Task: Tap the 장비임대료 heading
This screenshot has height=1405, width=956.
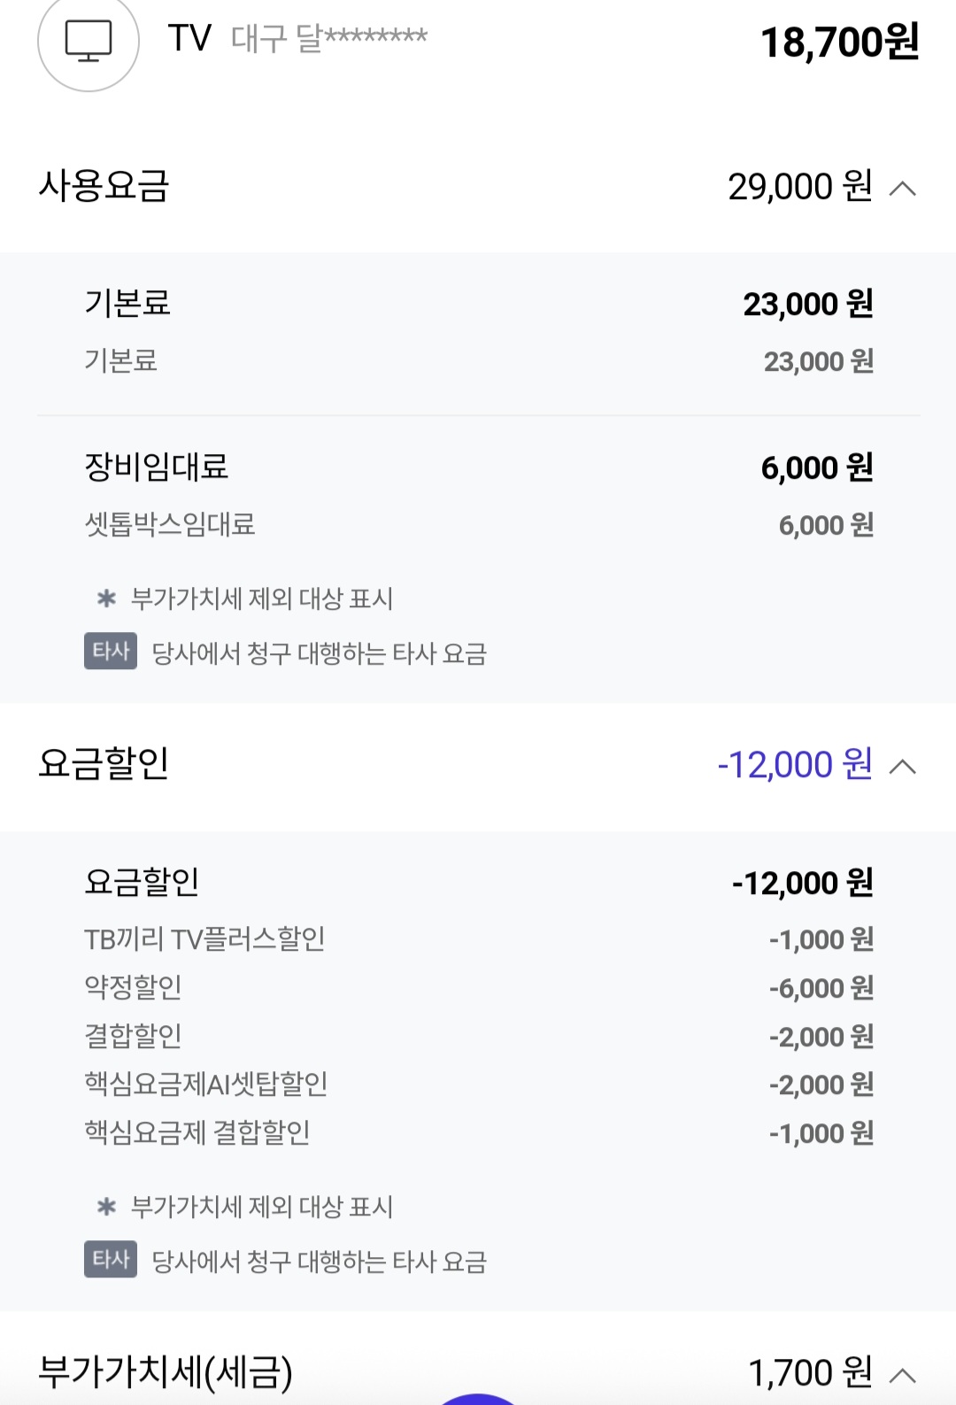Action: 157,467
